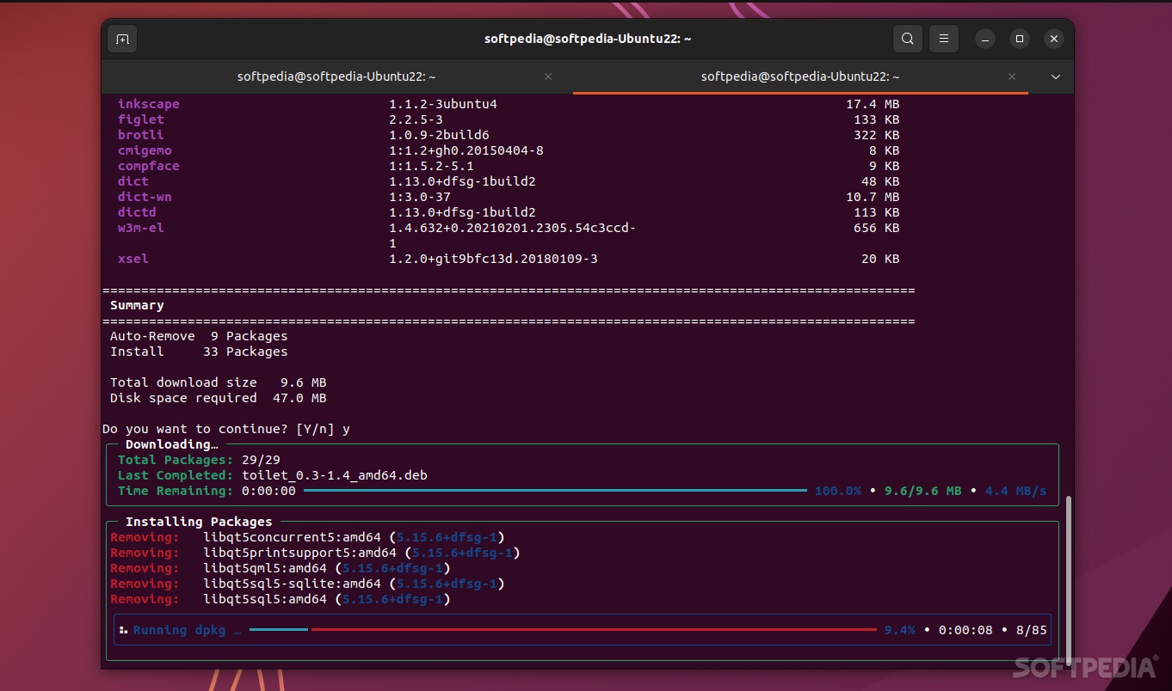Click the 8/85 install counter

point(1032,630)
